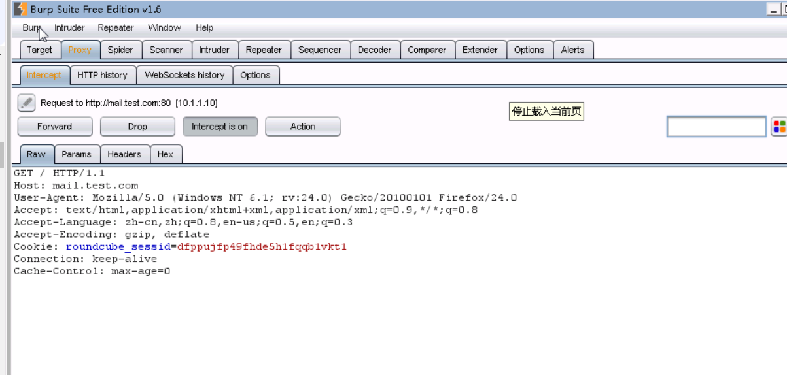Open the Repeater menu in the menu bar
The image size is (787, 375).
pos(116,28)
